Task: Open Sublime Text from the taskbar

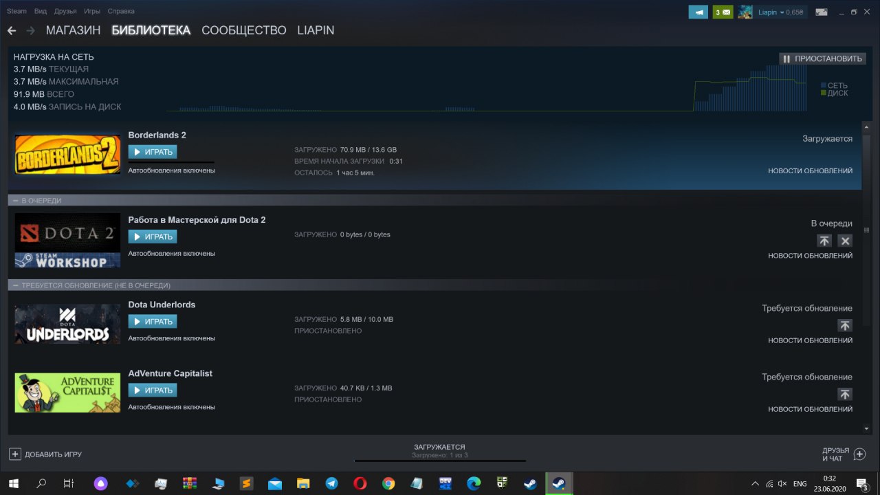Action: pos(246,483)
